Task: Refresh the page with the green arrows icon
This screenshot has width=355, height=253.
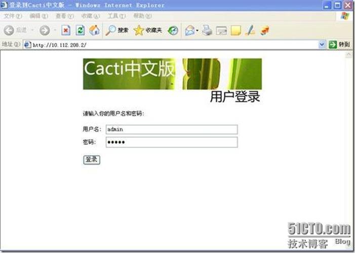Action: (80, 30)
